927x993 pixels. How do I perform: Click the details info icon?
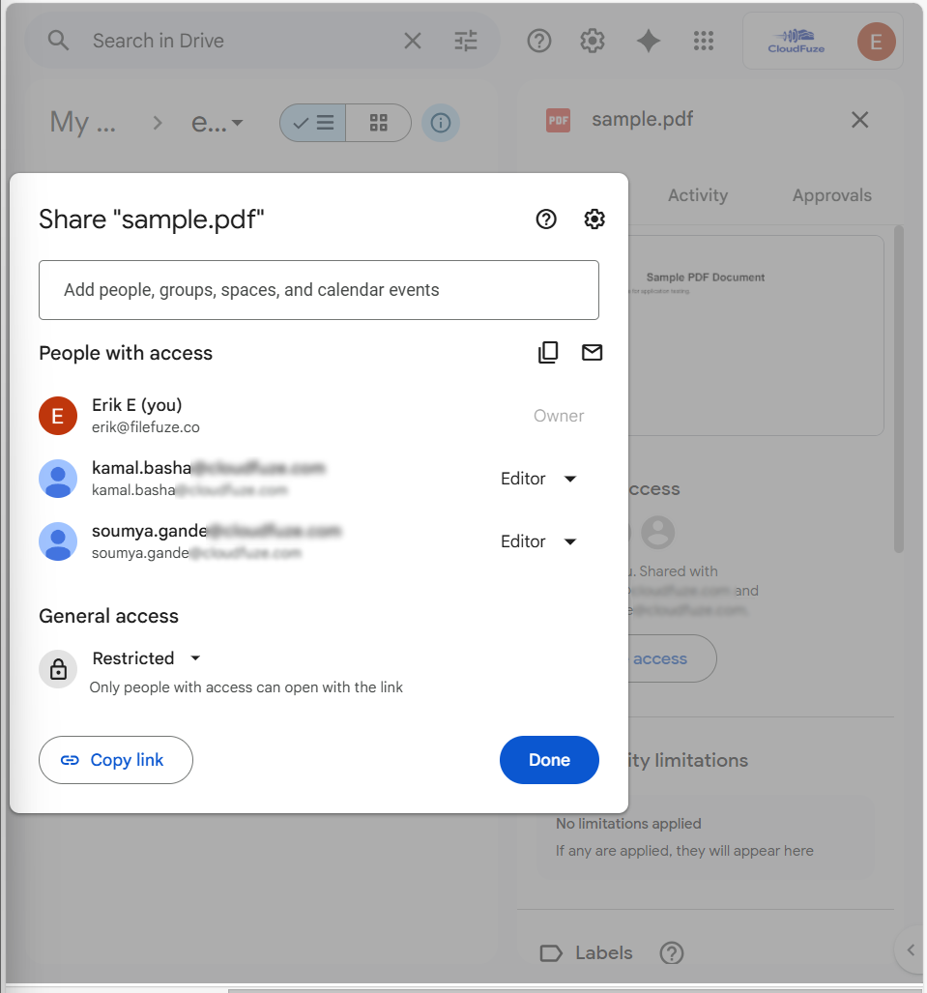441,123
